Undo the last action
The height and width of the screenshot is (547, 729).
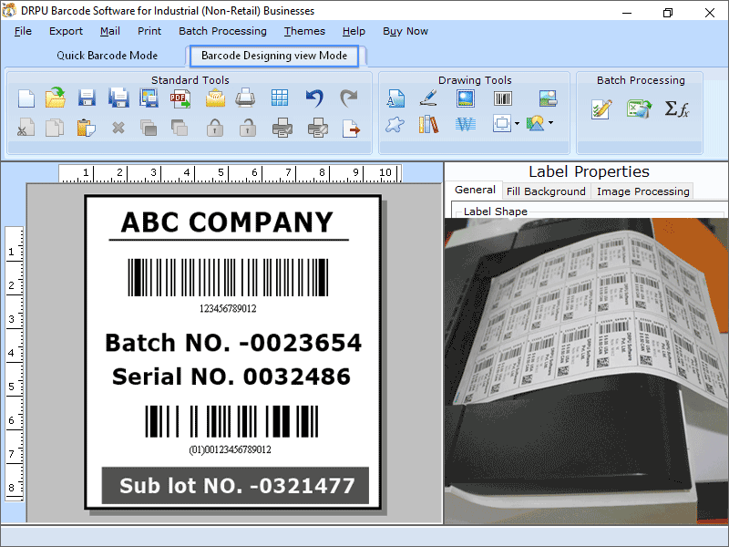(314, 98)
